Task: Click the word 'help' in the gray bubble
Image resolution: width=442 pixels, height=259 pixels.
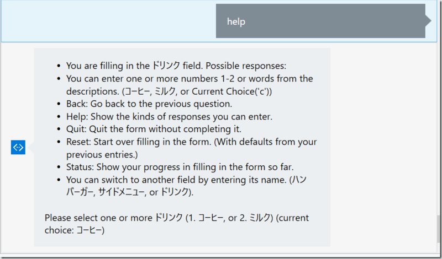Action: [236, 21]
